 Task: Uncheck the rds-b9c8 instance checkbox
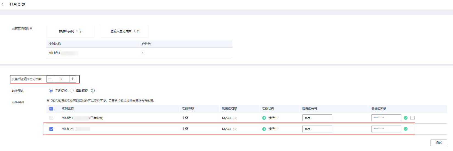[51, 129]
